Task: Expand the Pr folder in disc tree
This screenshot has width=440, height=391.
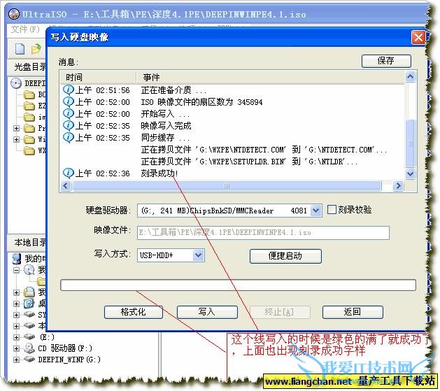Action: click(16, 128)
